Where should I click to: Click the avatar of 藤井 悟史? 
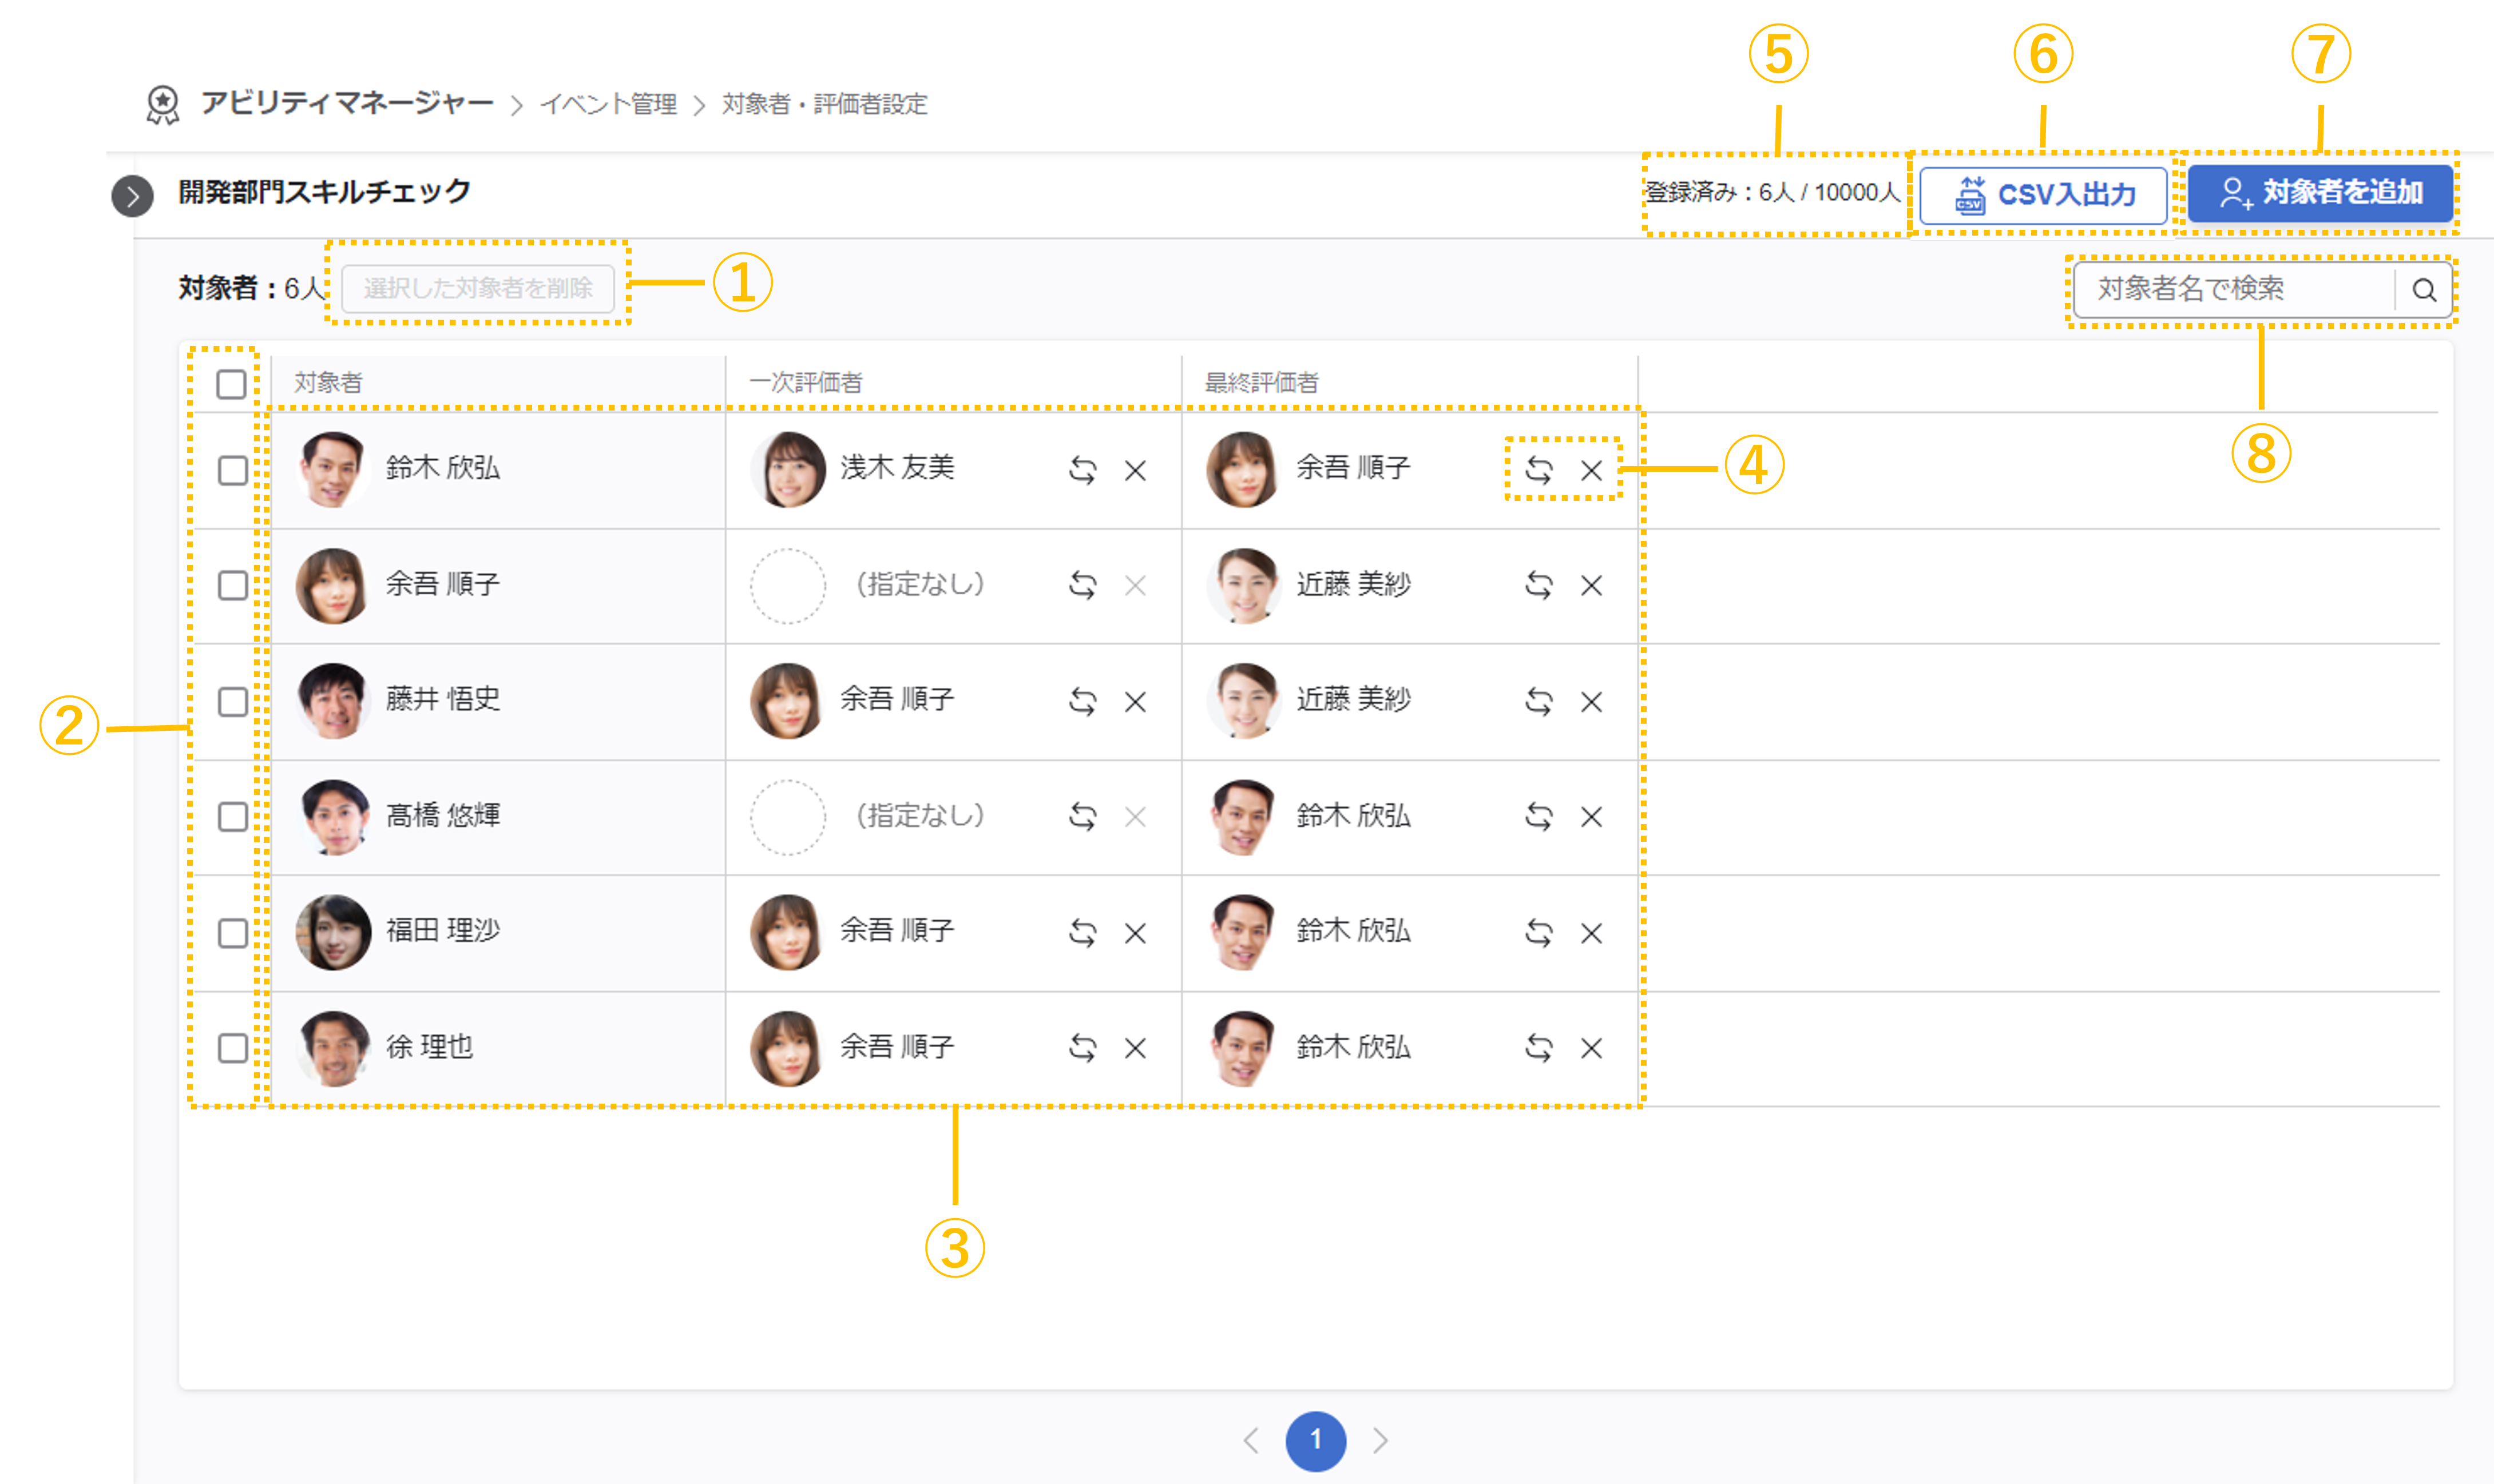[333, 701]
